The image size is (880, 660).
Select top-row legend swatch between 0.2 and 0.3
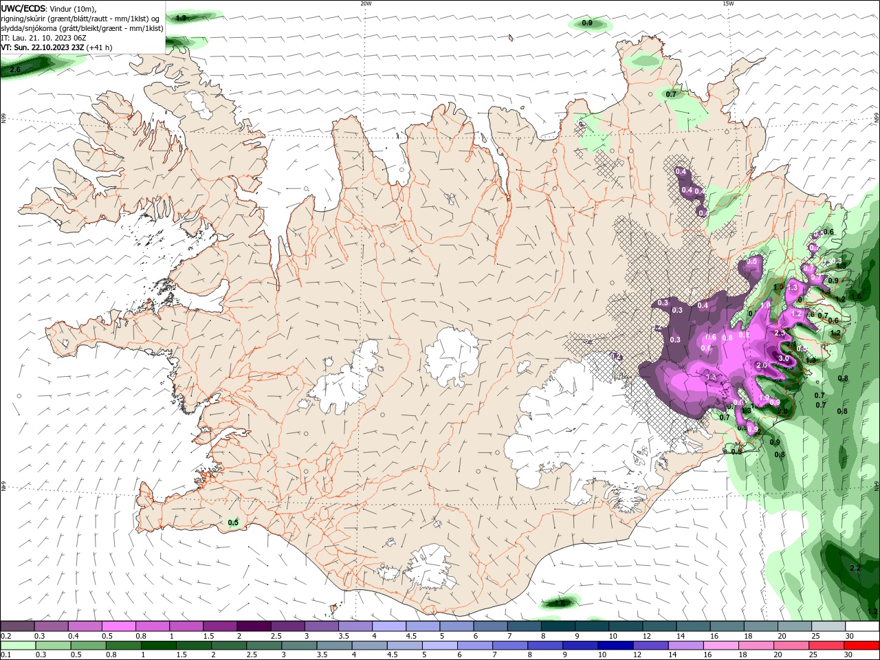point(17,626)
